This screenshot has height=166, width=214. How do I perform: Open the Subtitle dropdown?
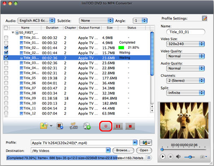pos(96,20)
